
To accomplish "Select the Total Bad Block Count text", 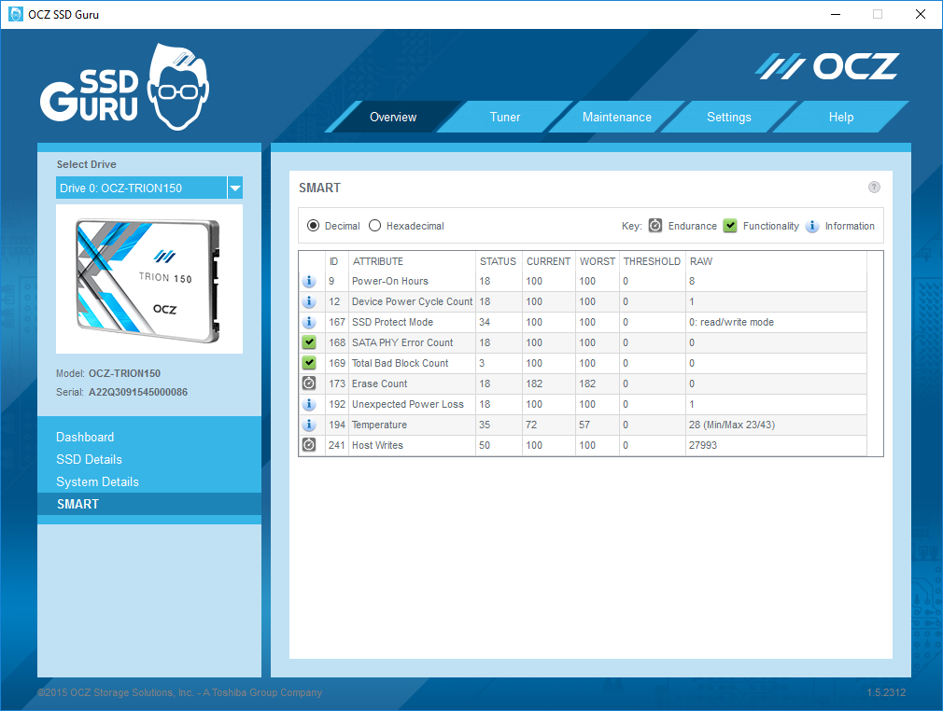I will point(400,362).
